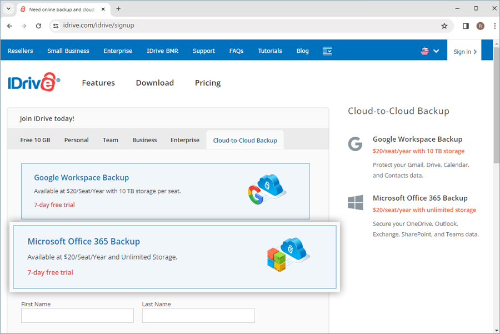Open the Tutorials link

click(x=270, y=51)
